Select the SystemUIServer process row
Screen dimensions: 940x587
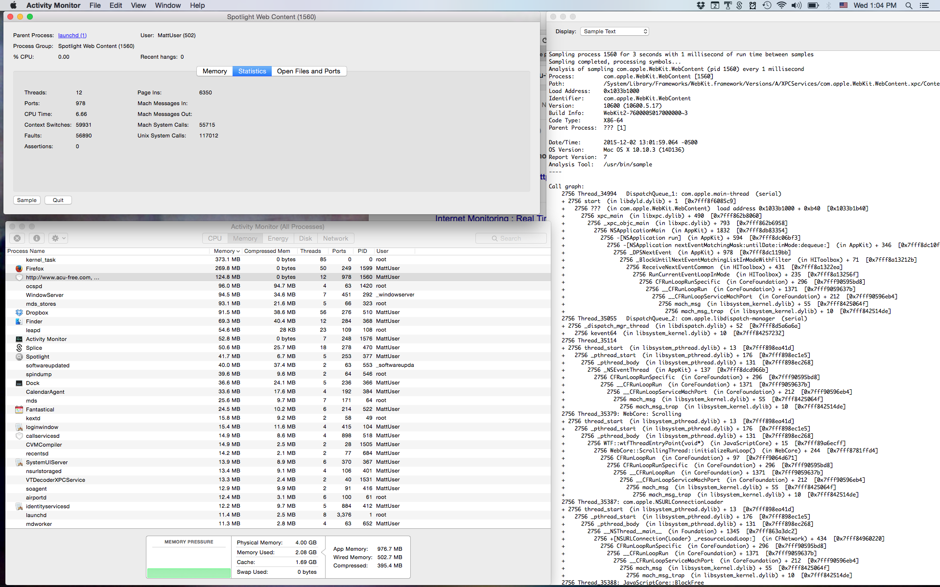pos(278,462)
